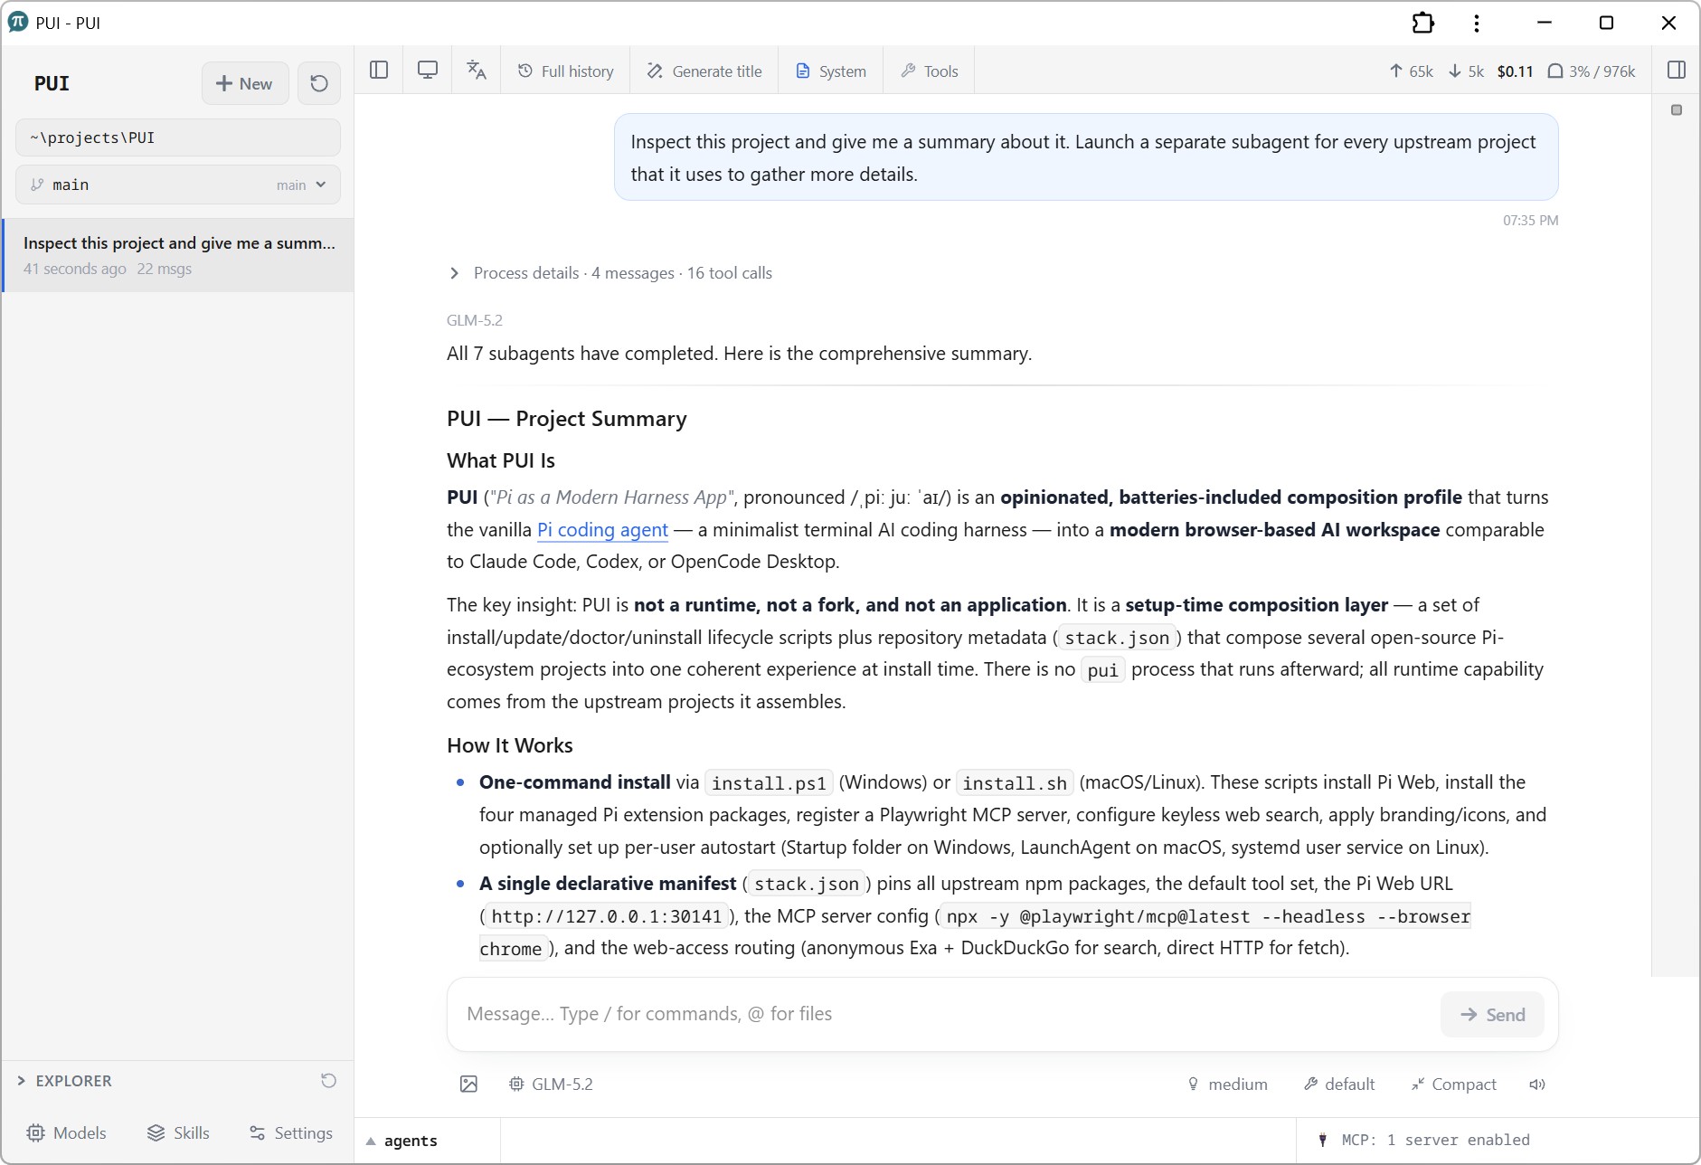1701x1165 pixels.
Task: Open the translate language icon
Action: click(x=477, y=71)
